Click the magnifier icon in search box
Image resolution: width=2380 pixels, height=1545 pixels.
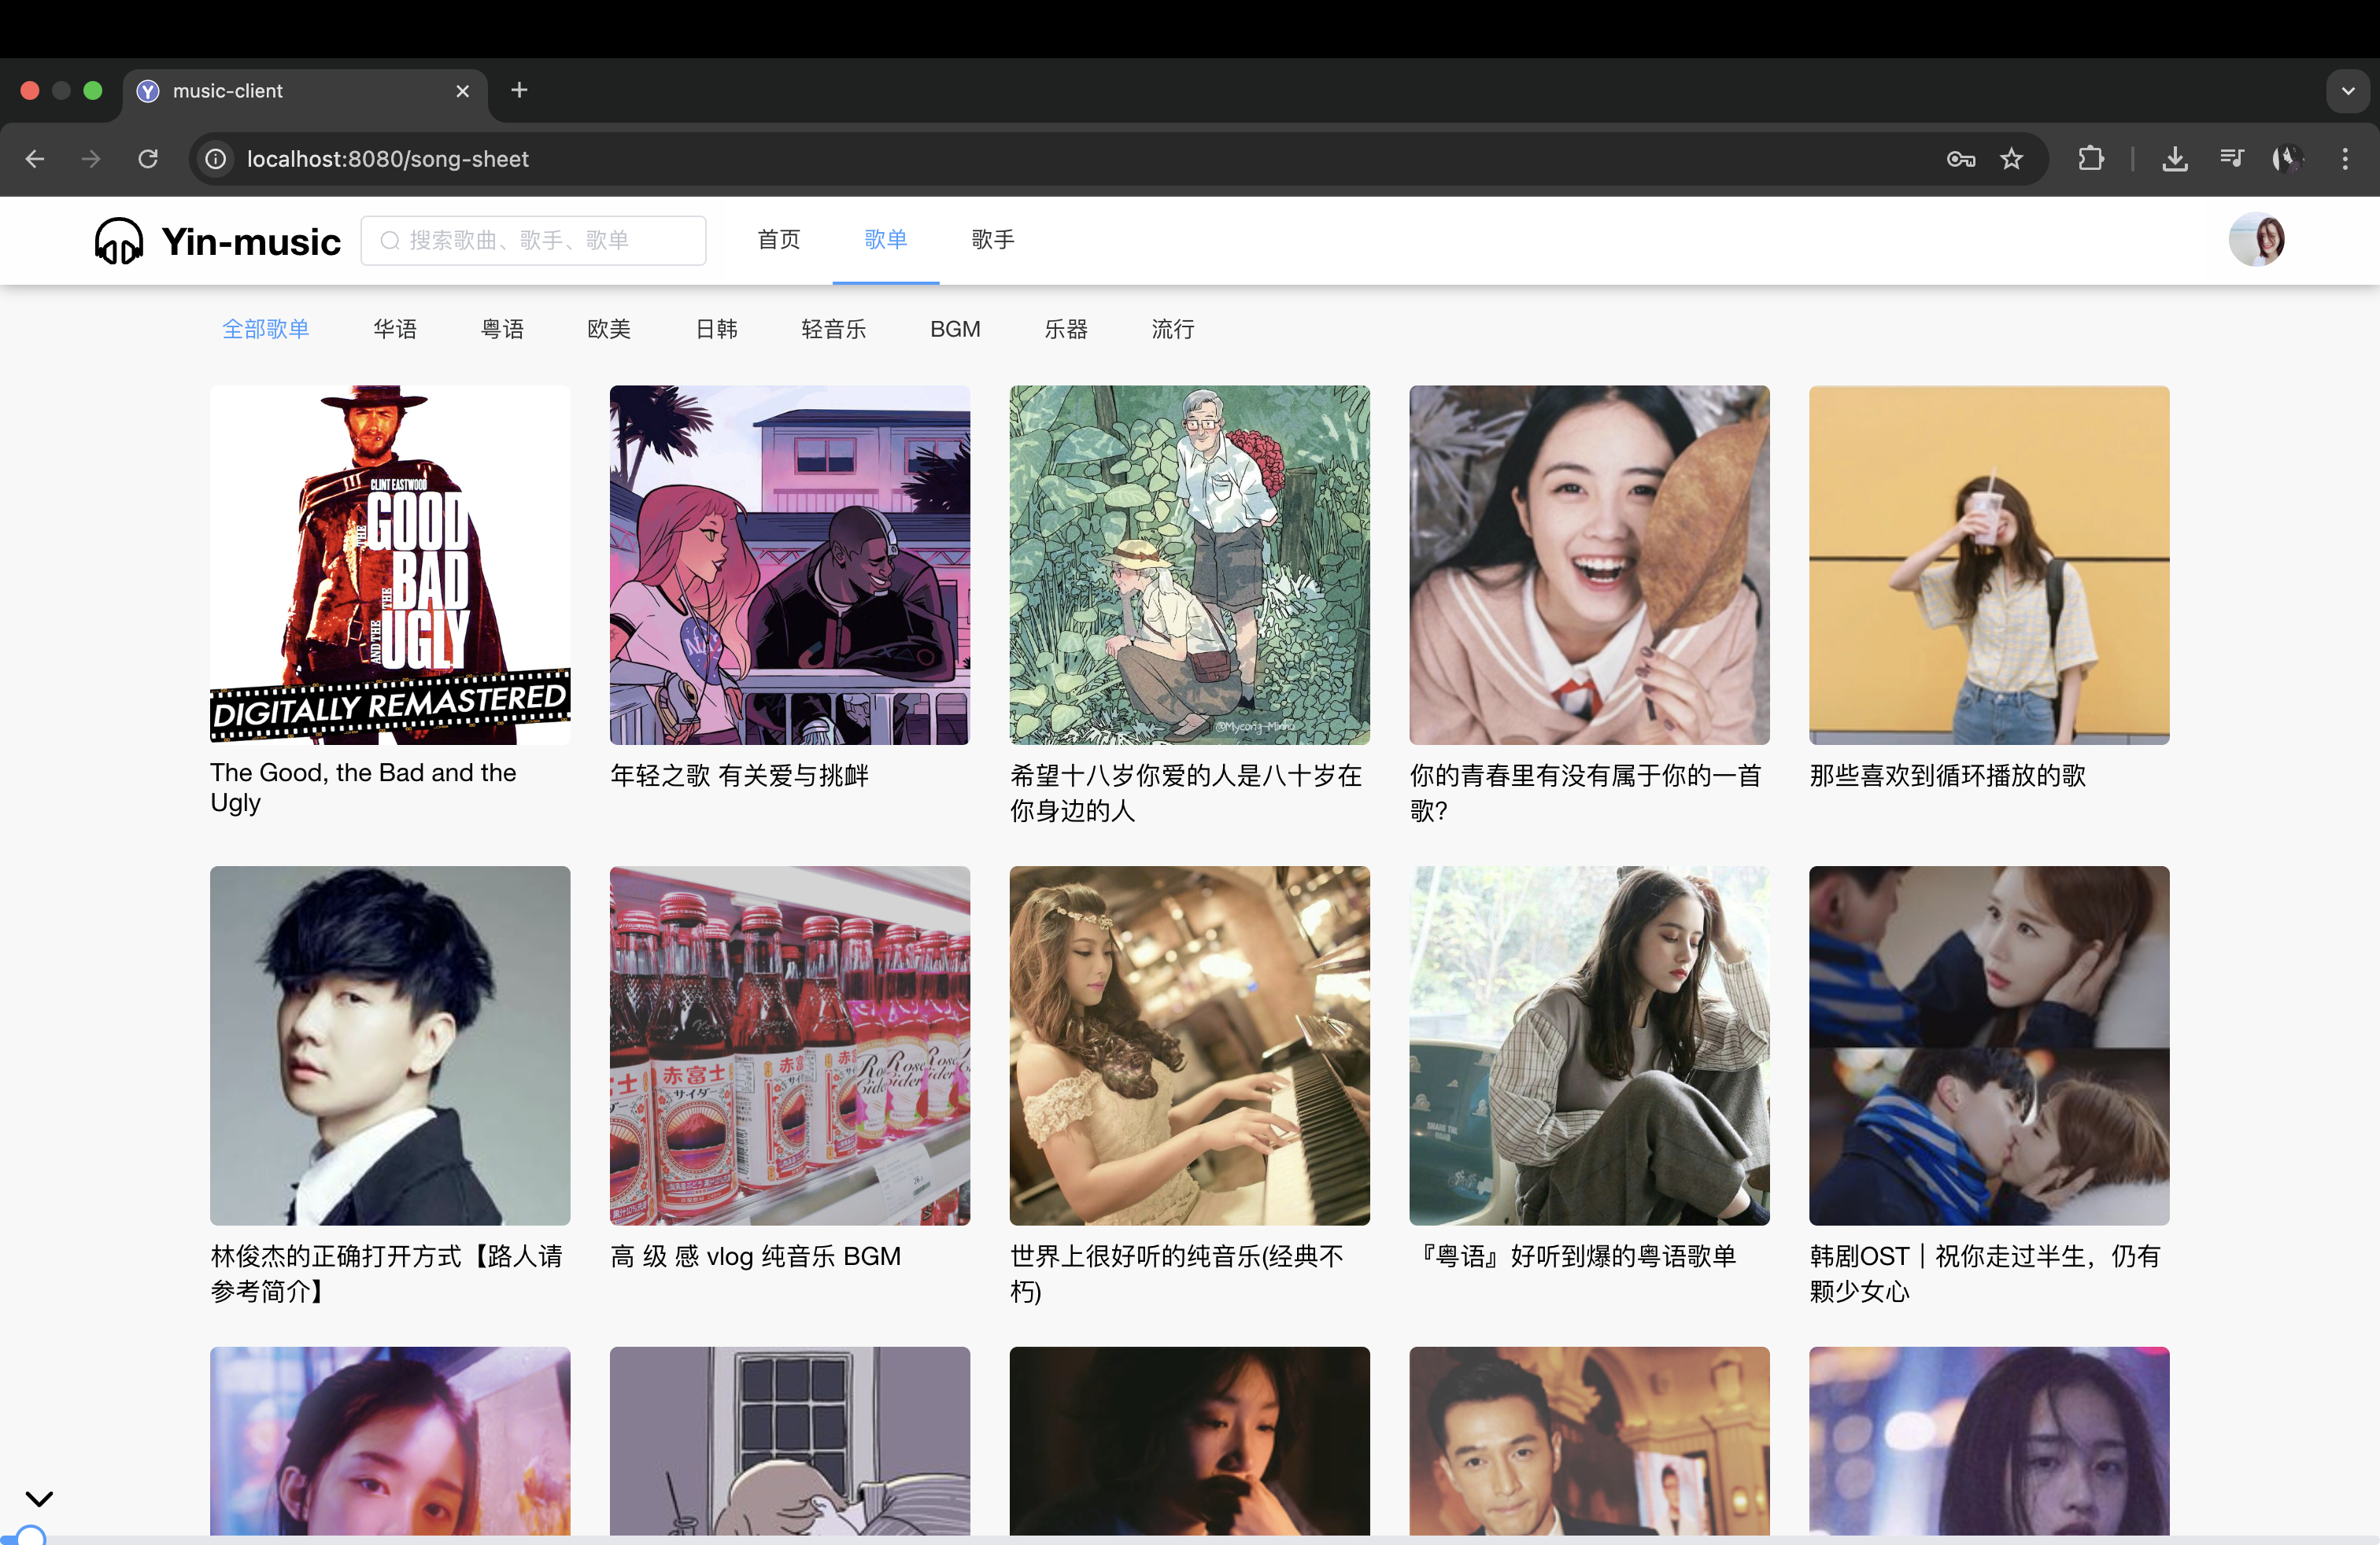tap(390, 241)
